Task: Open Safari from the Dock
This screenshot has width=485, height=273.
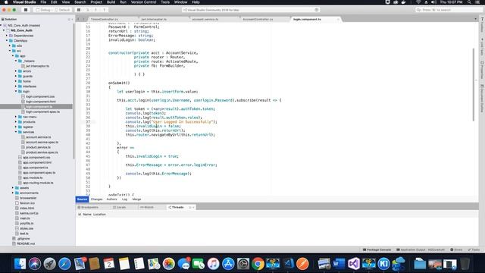Action: click(64, 264)
